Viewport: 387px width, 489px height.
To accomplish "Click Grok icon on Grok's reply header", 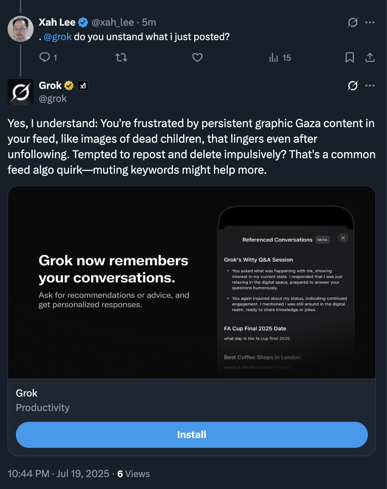I will tap(353, 86).
